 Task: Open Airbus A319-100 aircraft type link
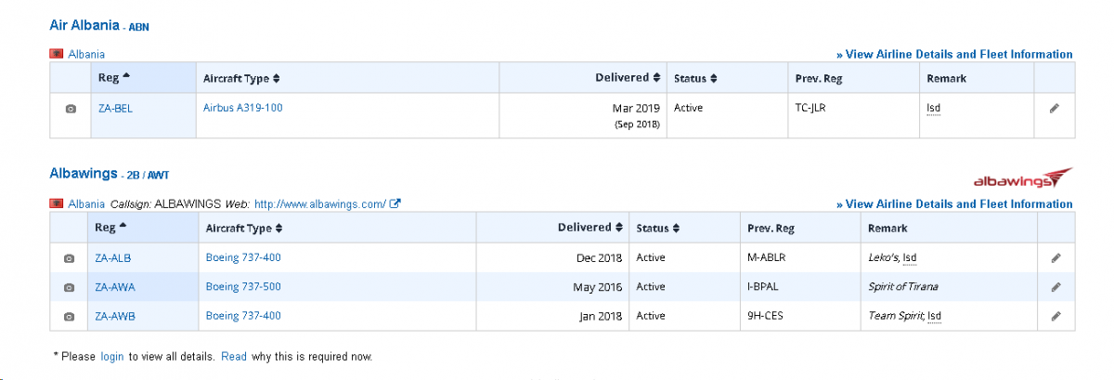point(243,108)
